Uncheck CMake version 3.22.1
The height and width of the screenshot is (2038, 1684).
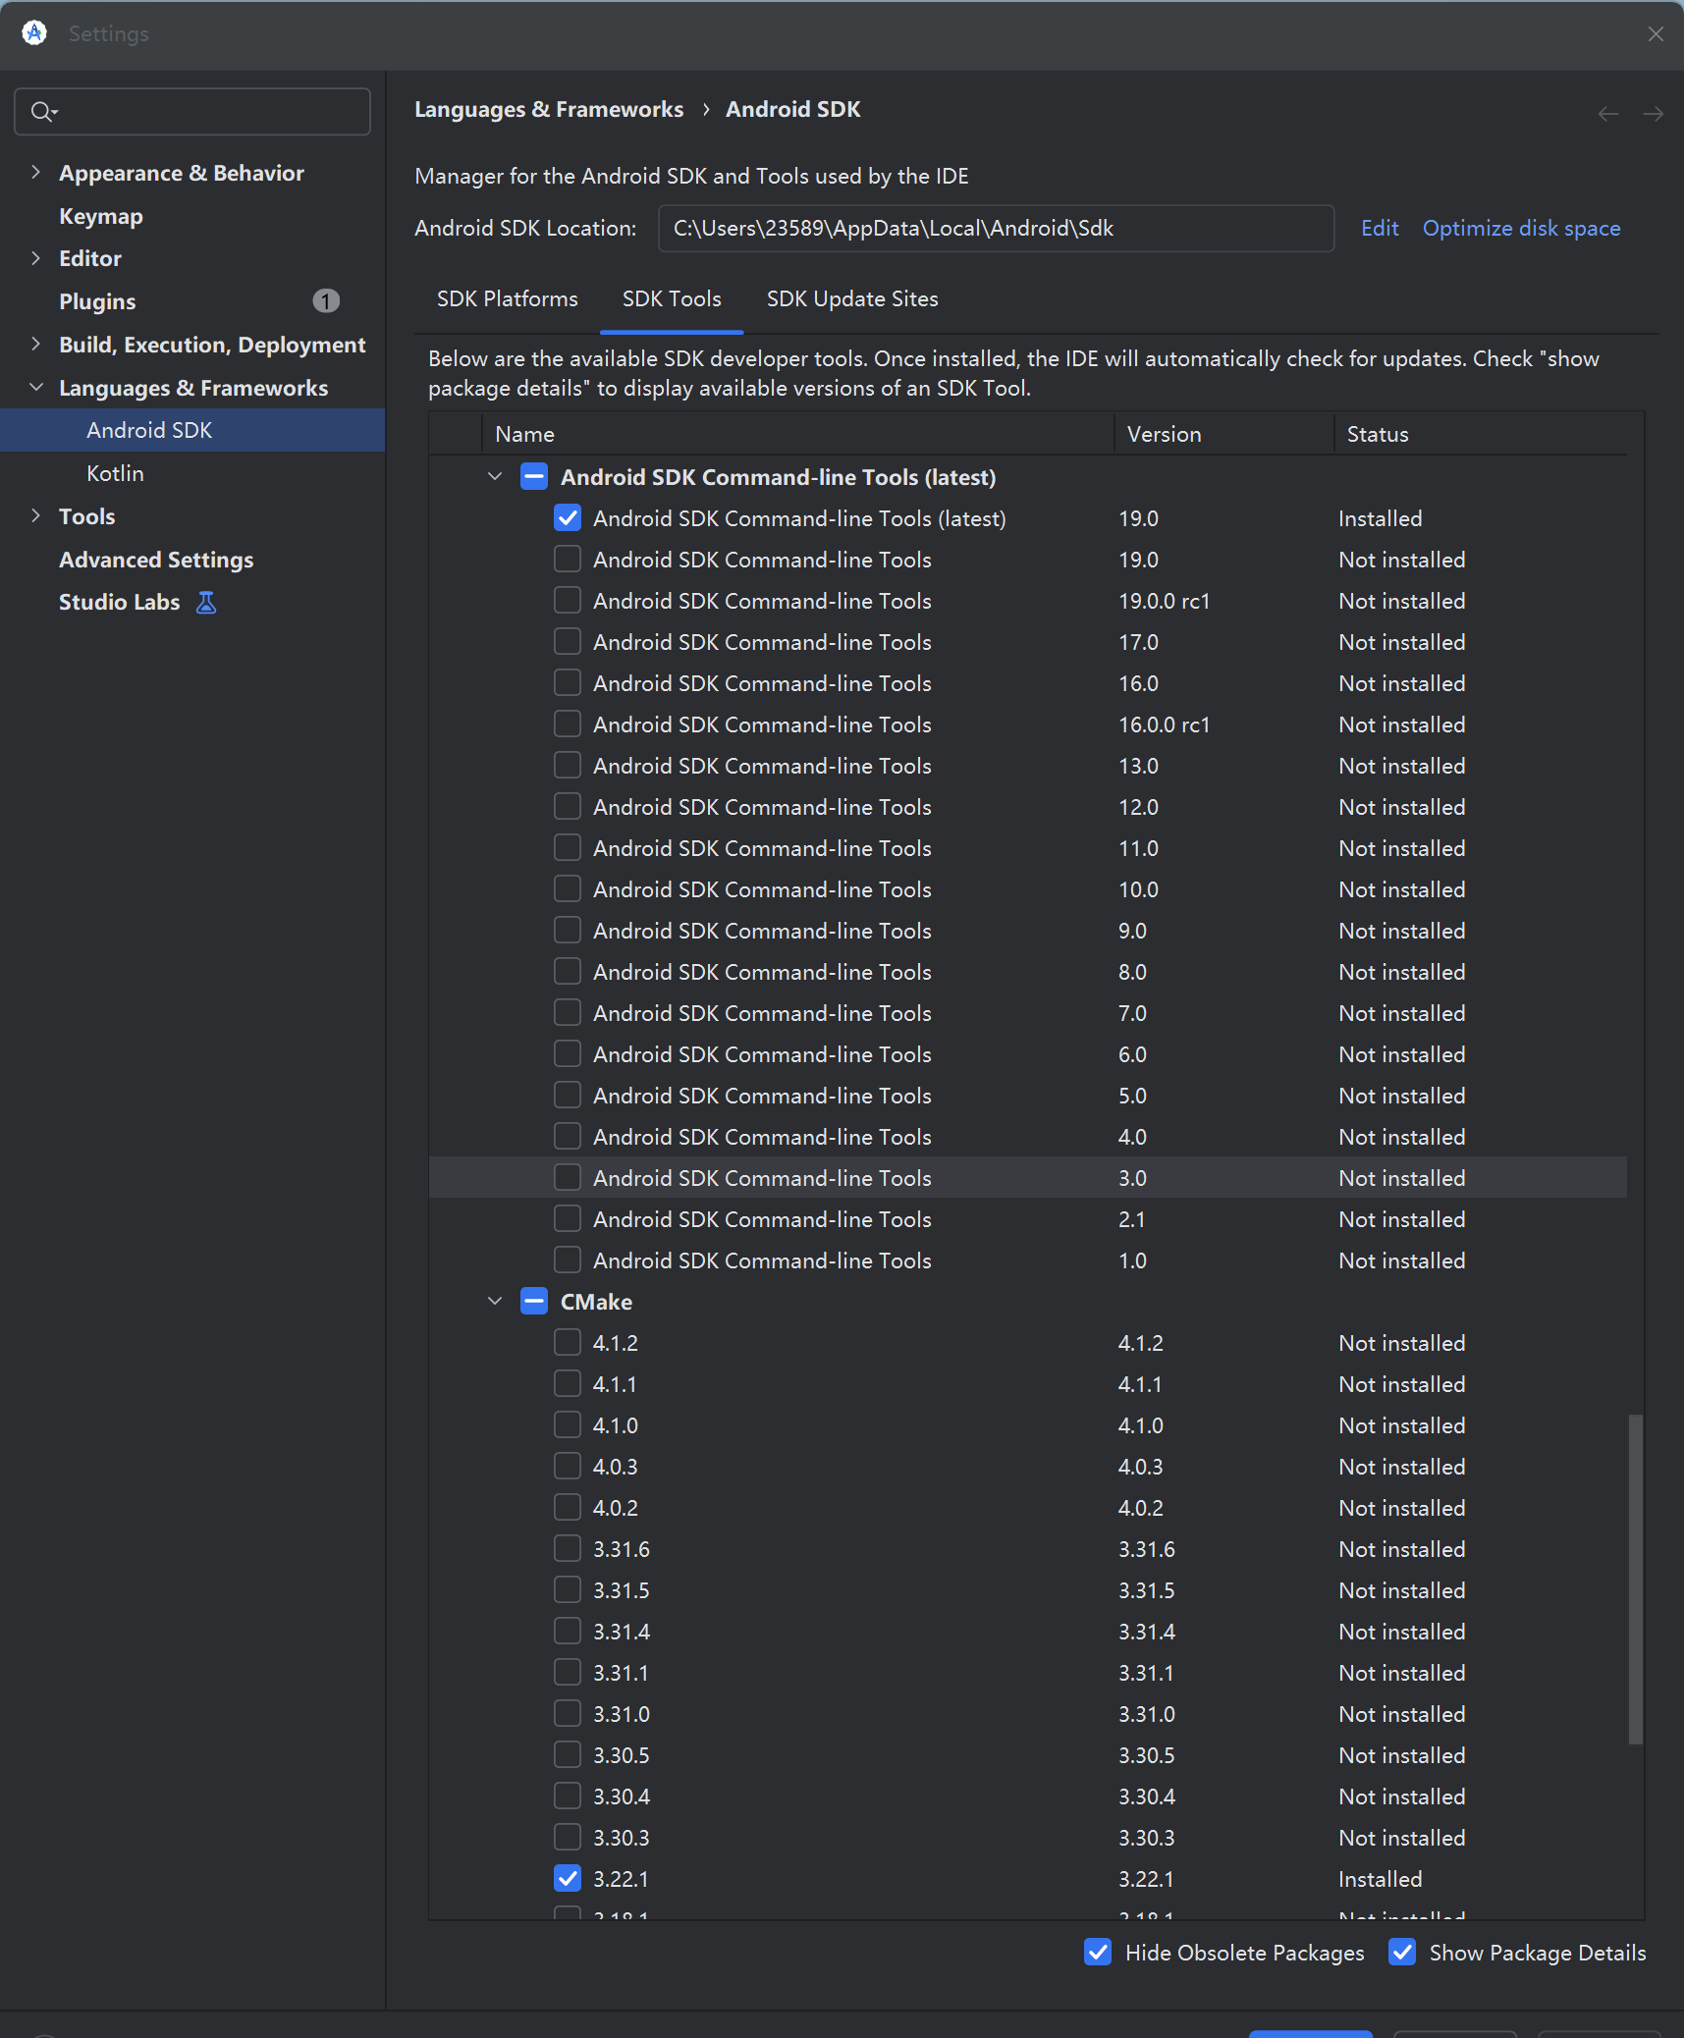click(568, 1879)
